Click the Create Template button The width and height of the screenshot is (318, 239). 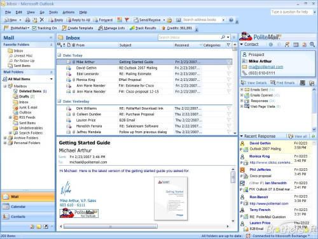(78, 28)
